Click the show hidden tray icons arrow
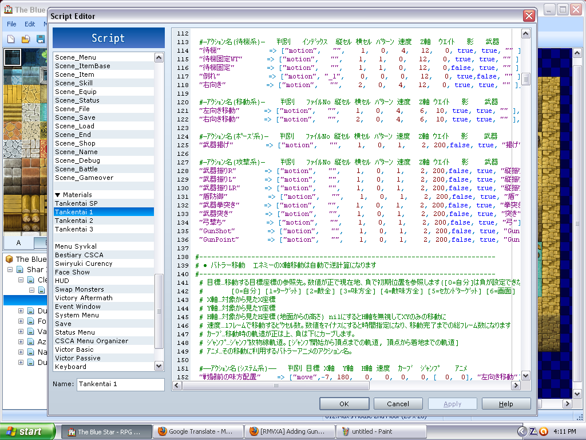This screenshot has width=586, height=440. (522, 431)
